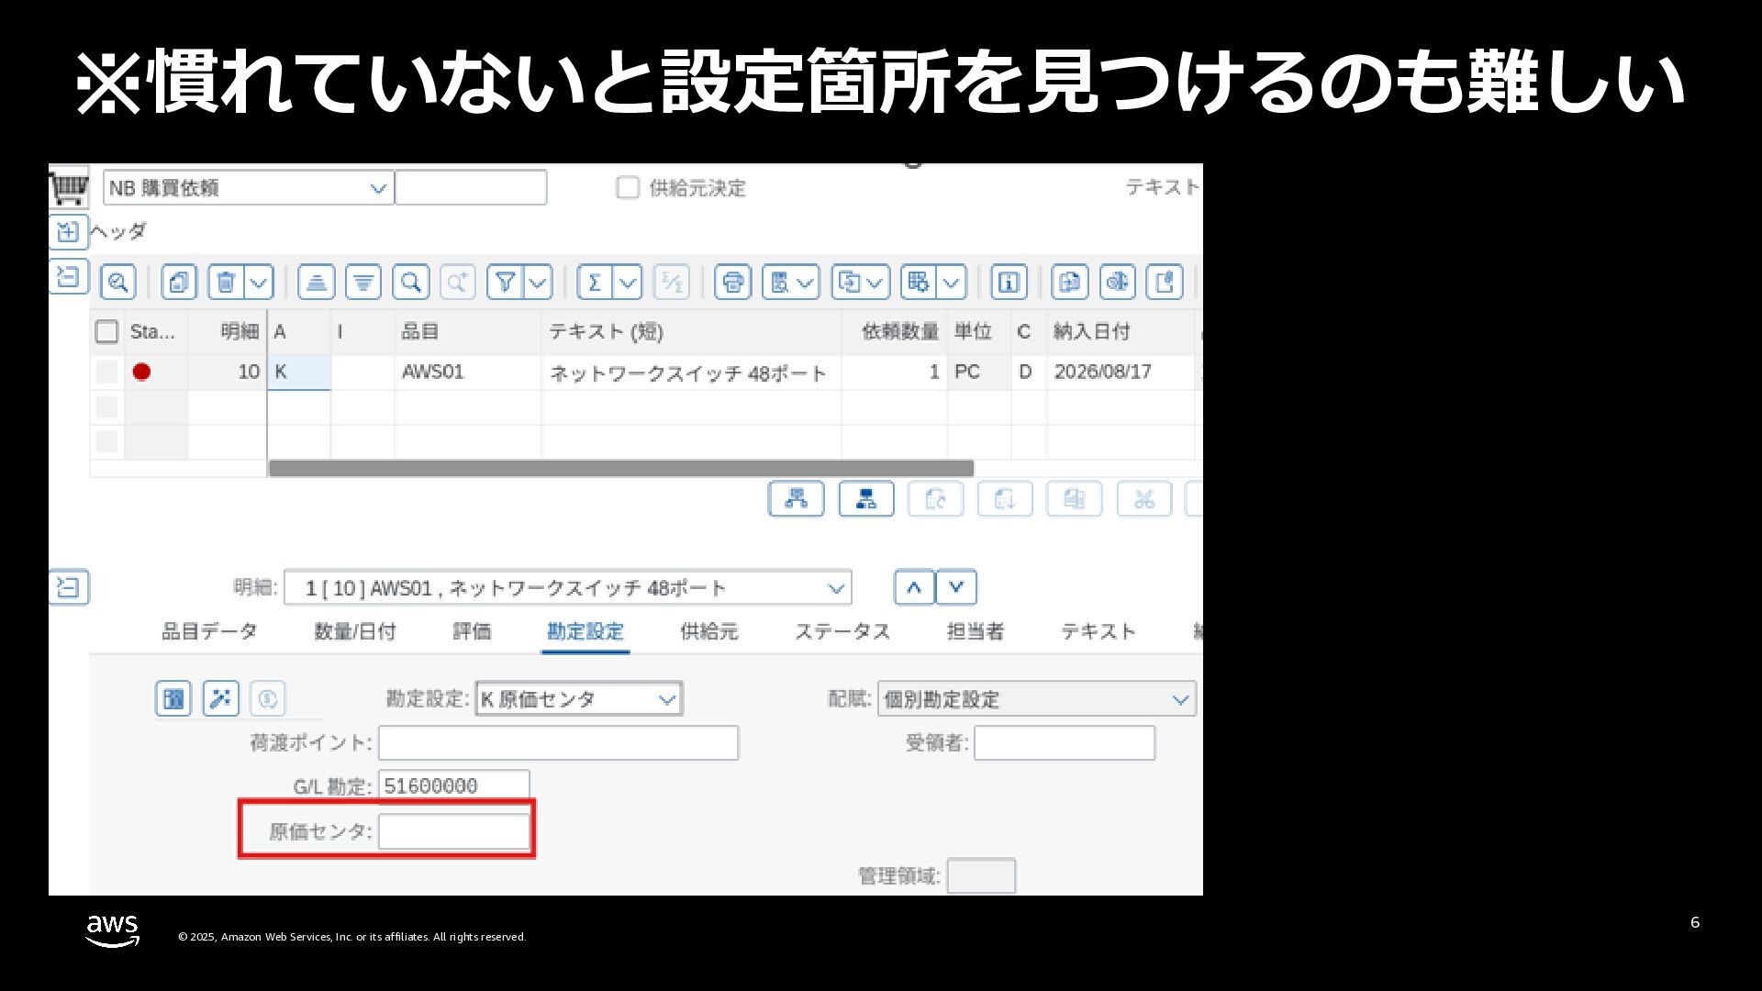Viewport: 1762px width, 991px height.
Task: Open the dropdown arrow next to delete
Action: (x=259, y=282)
